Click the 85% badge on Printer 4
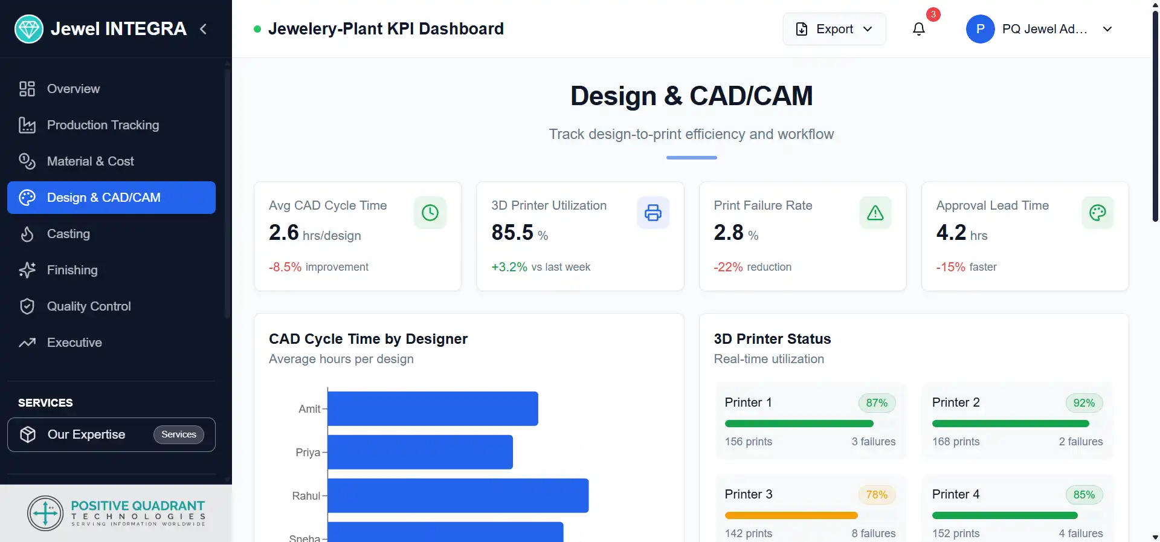1160x542 pixels. (x=1084, y=495)
